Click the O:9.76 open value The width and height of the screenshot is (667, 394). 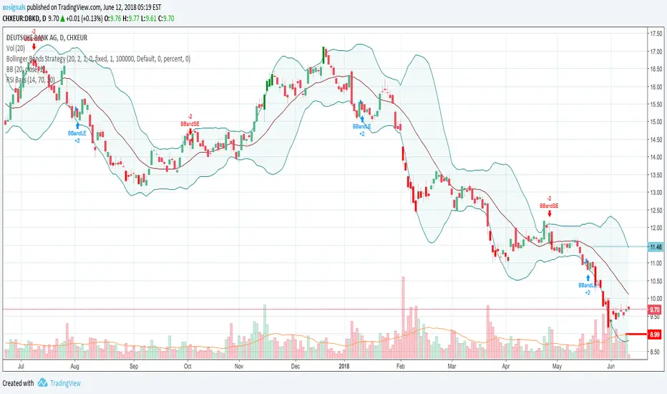click(x=113, y=19)
